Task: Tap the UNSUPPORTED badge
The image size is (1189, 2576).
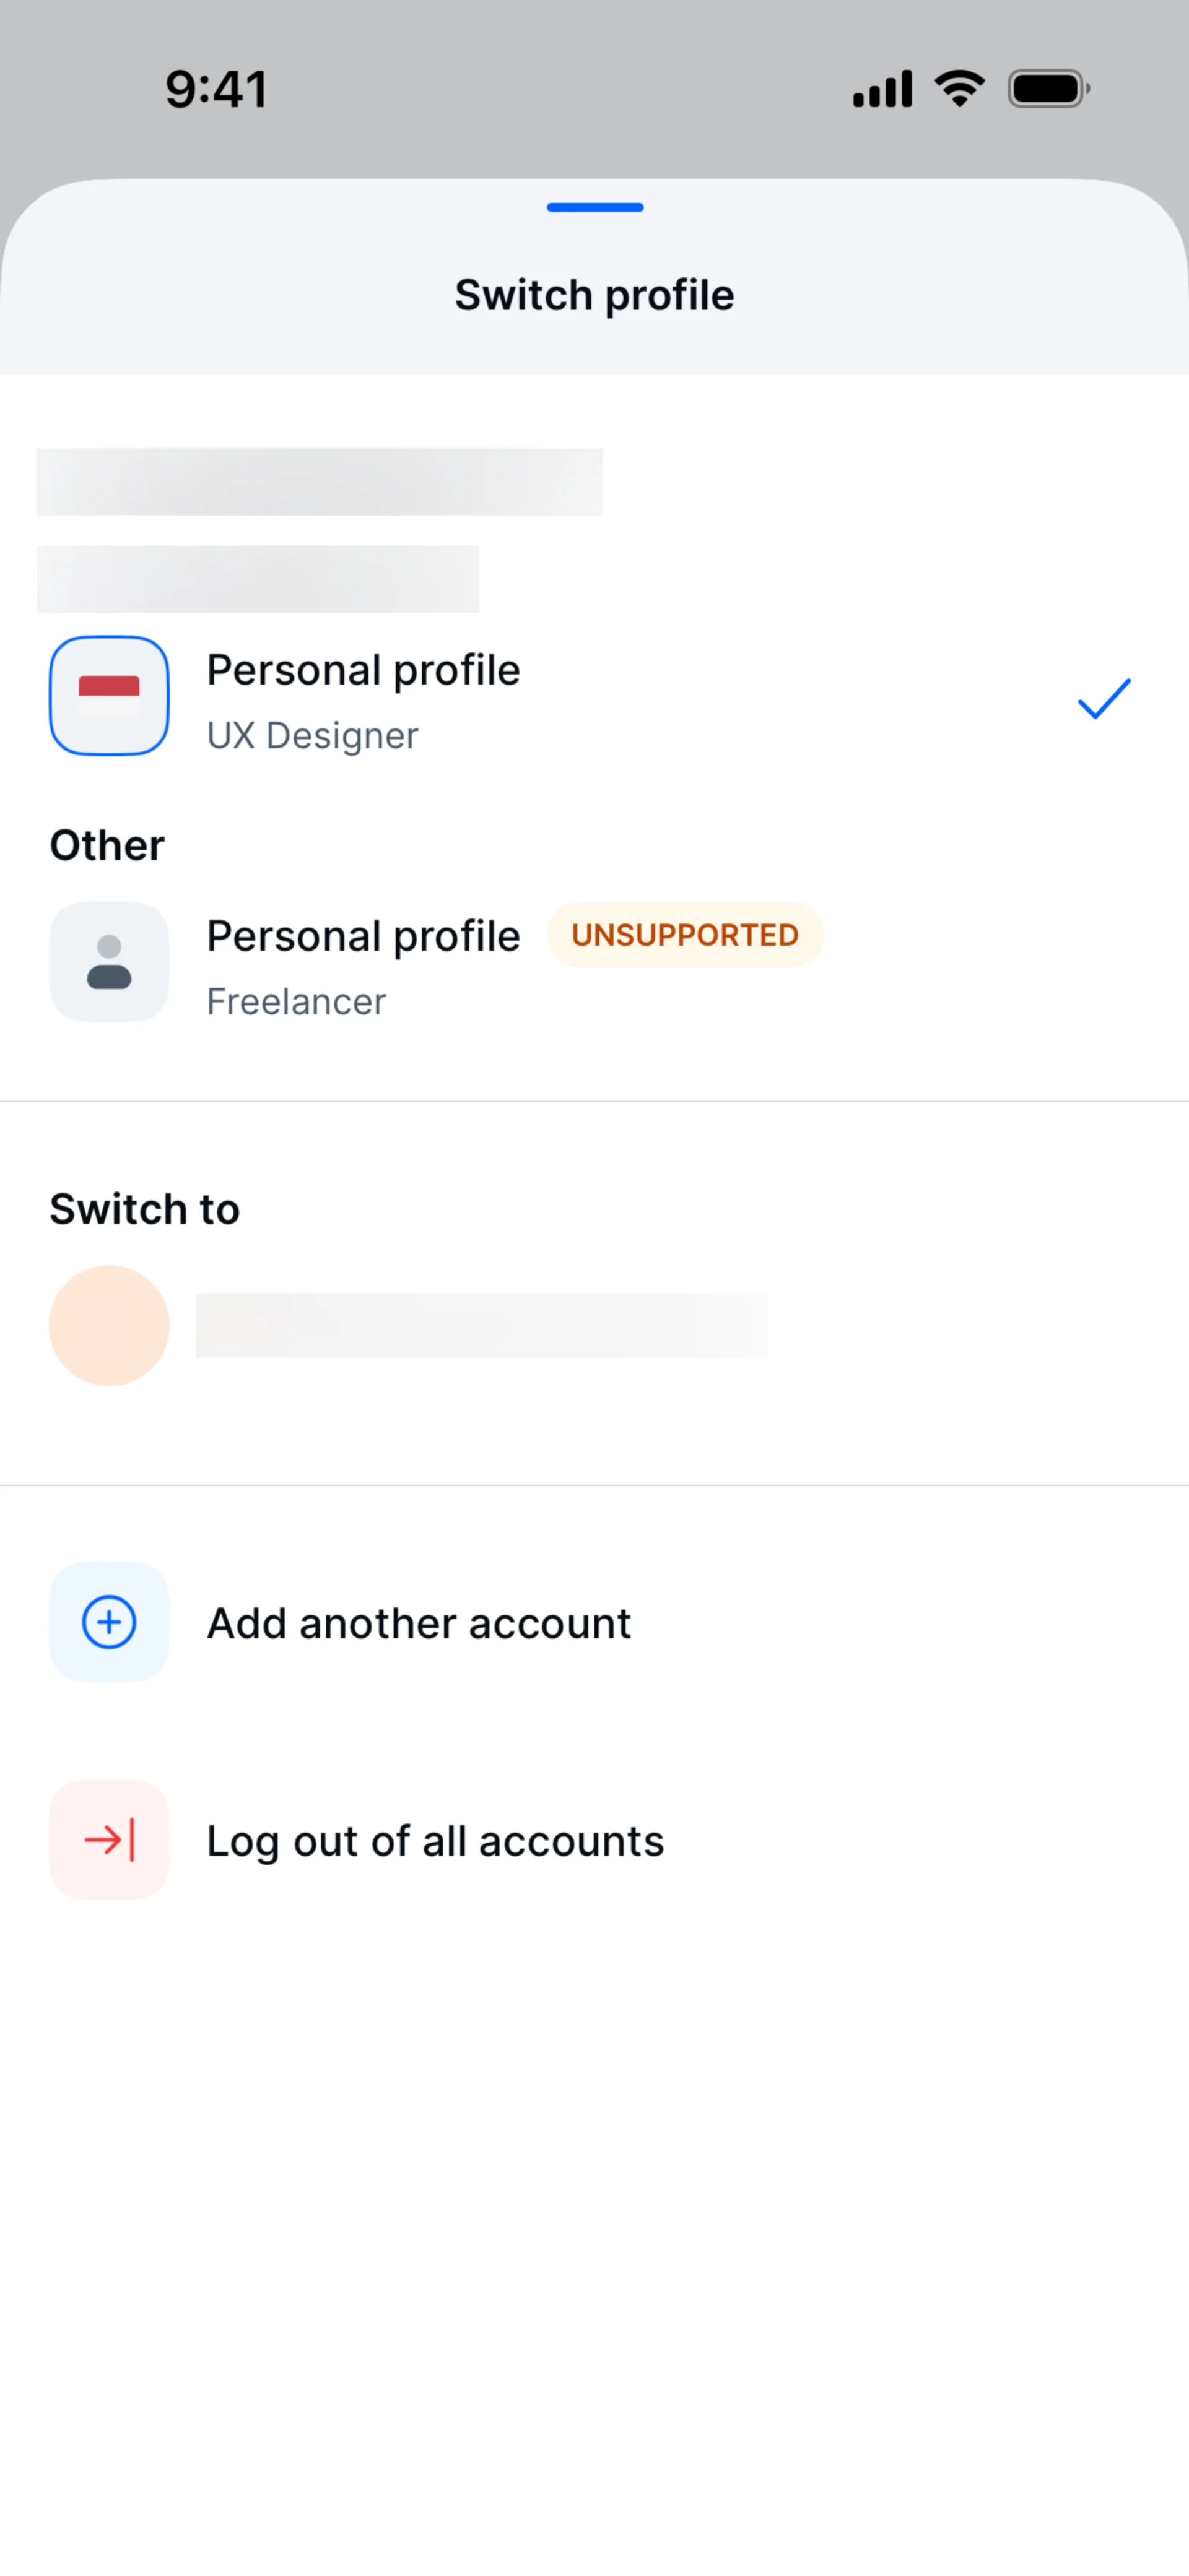Action: 684,935
